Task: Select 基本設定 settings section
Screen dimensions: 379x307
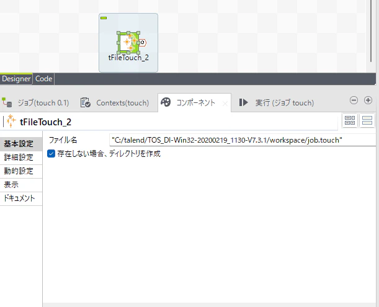Action: [21, 144]
